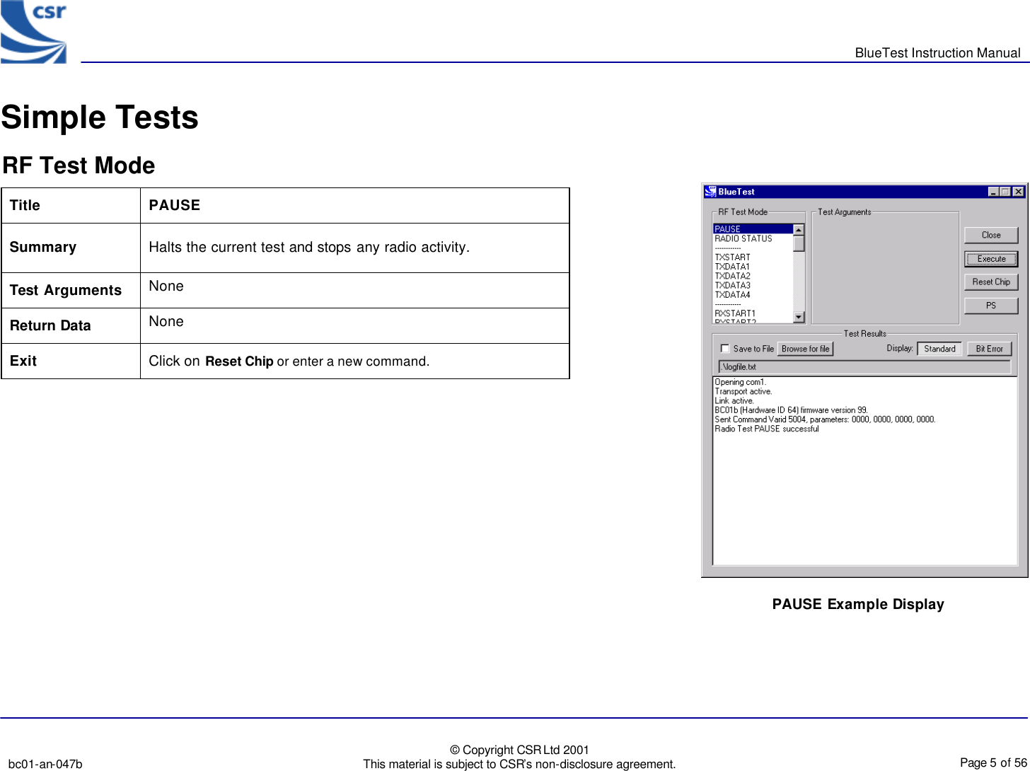Click the 'Link active.' log line
The height and width of the screenshot is (771, 1030).
point(734,400)
